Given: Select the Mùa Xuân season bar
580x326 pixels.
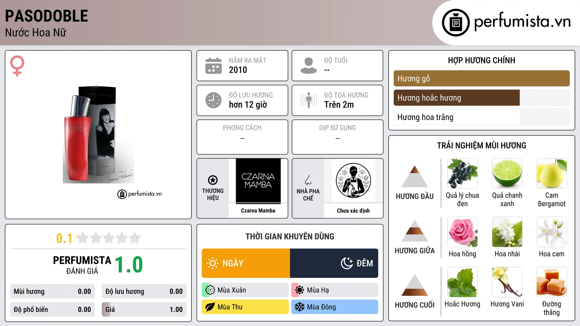Looking at the screenshot, I should (245, 290).
